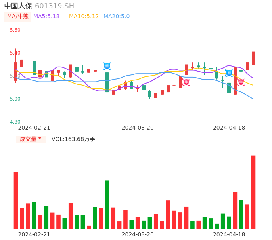The image size is (272, 240).
Task: Click the tall green volume bar mid-chart
Action: tap(107, 204)
